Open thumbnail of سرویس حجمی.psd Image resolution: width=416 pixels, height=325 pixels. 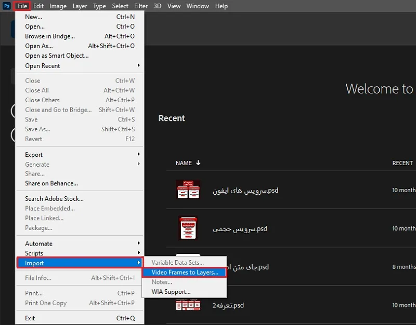point(188,228)
